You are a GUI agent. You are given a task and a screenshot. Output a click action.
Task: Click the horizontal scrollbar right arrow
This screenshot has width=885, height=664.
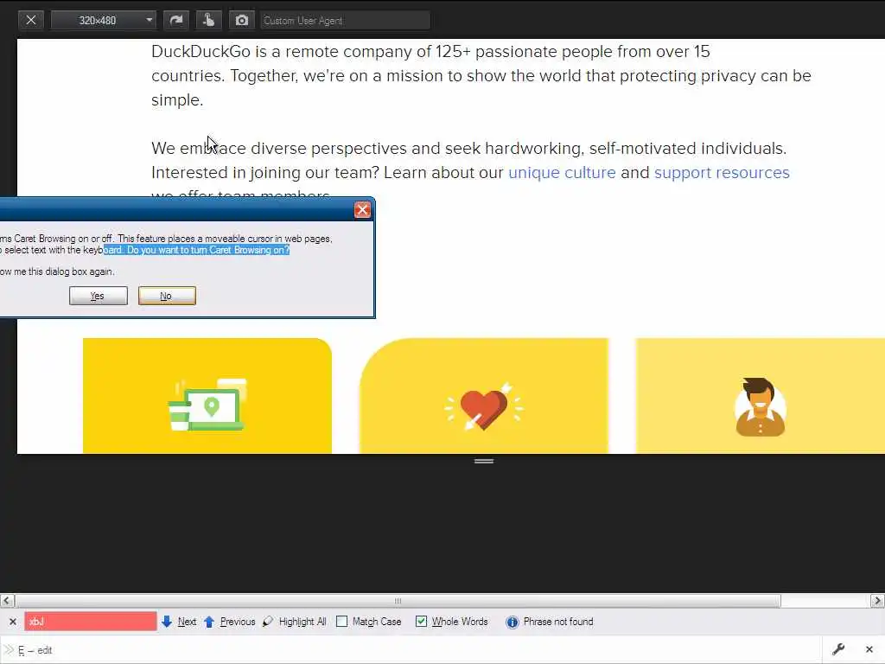click(x=878, y=601)
